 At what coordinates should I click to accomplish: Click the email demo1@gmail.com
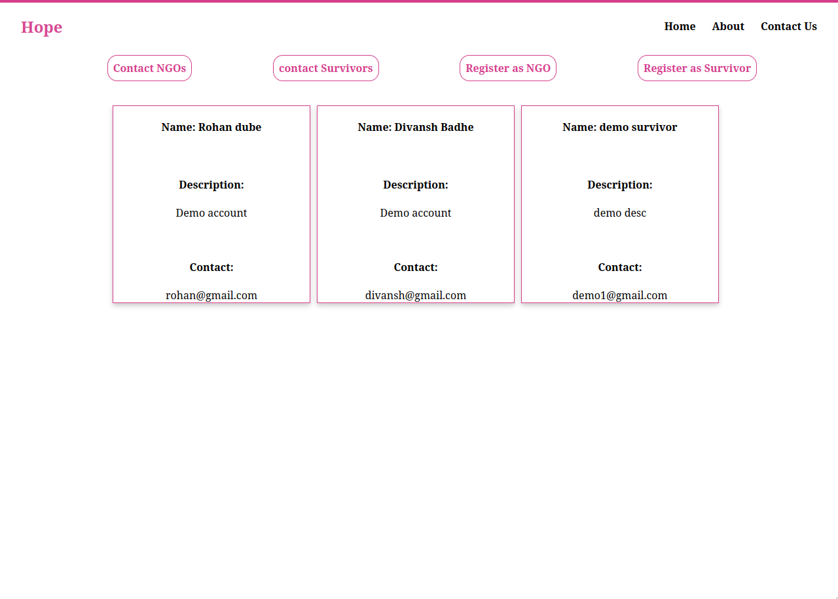620,295
